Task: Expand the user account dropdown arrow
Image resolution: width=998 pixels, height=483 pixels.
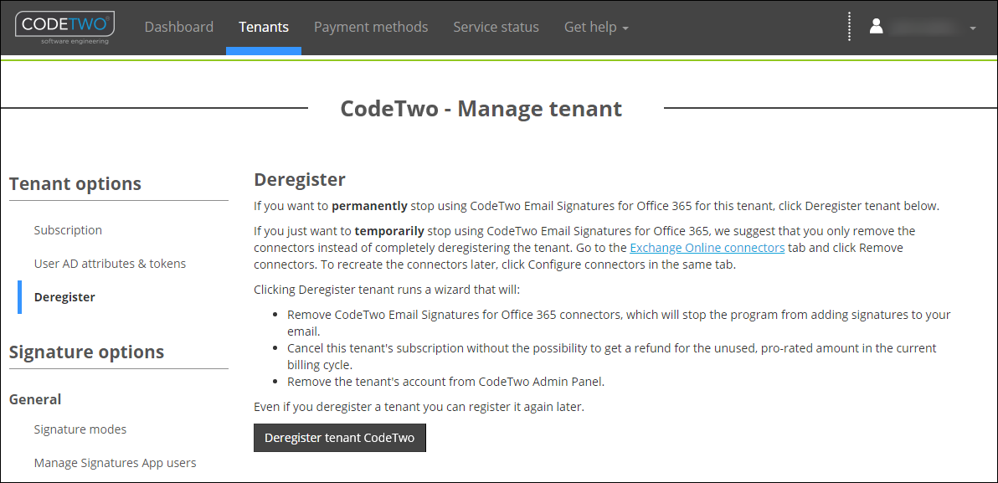Action: [972, 28]
